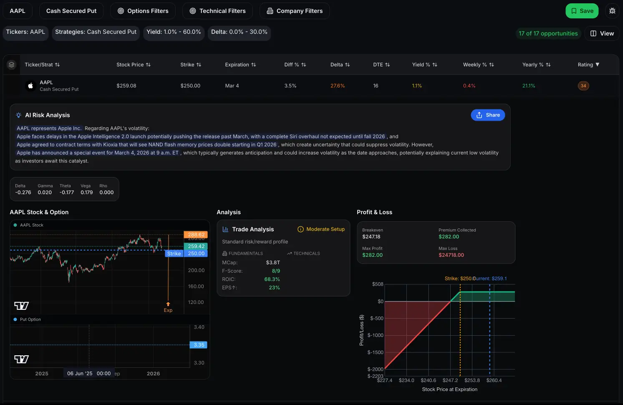Select the FUNDAMENTALS tab
This screenshot has height=405, width=623.
(x=242, y=253)
